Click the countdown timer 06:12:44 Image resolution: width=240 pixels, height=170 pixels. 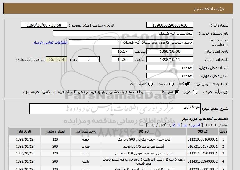click(x=56, y=60)
